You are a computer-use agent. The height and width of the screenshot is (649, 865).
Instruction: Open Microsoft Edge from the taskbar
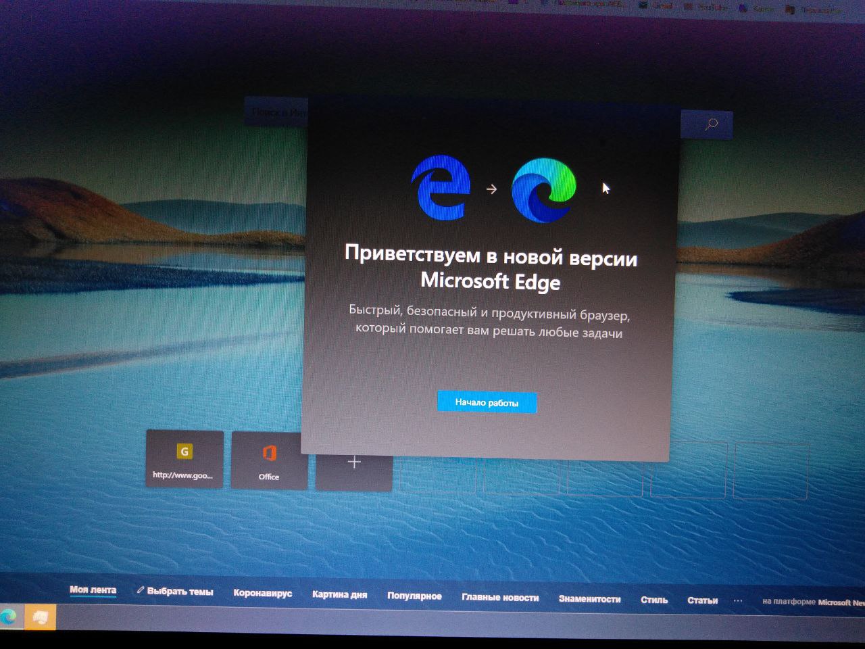coord(9,616)
